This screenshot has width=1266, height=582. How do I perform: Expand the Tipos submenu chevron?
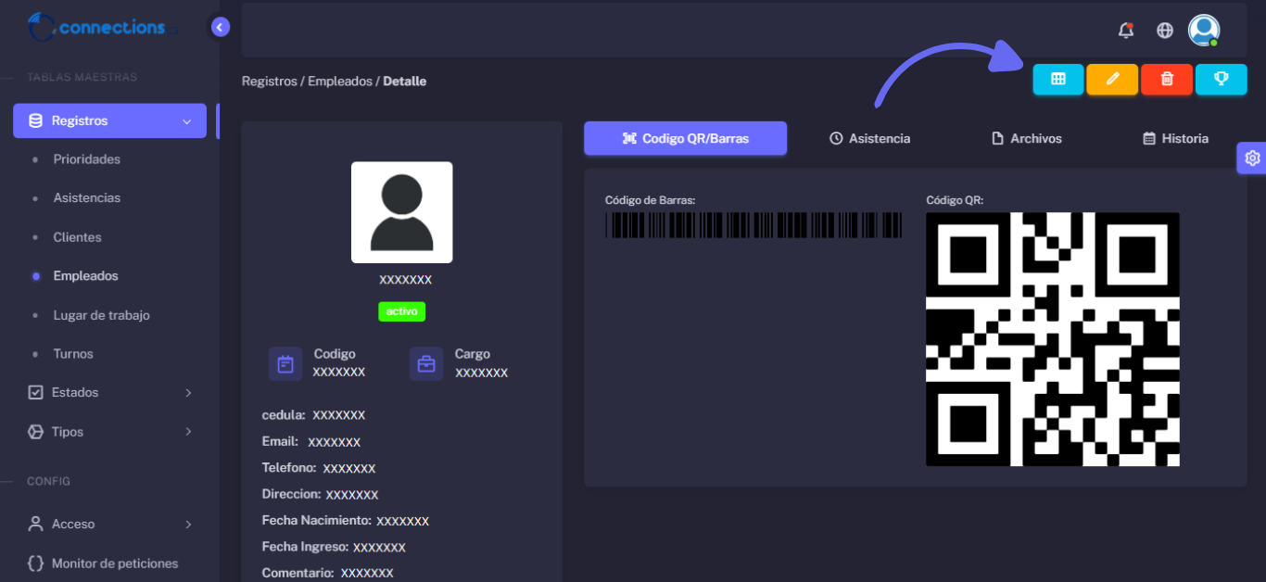pyautogui.click(x=188, y=432)
